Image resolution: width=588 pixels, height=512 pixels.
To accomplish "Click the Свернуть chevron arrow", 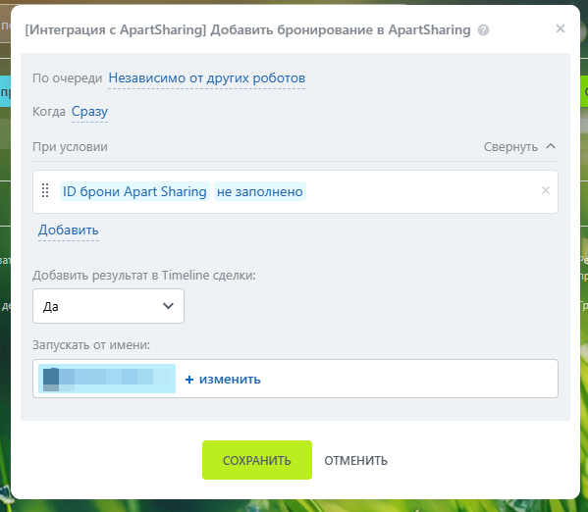I will [550, 146].
